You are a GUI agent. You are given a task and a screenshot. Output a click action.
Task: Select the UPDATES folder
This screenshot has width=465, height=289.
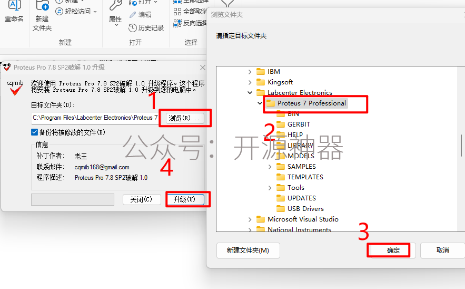pyautogui.click(x=302, y=198)
